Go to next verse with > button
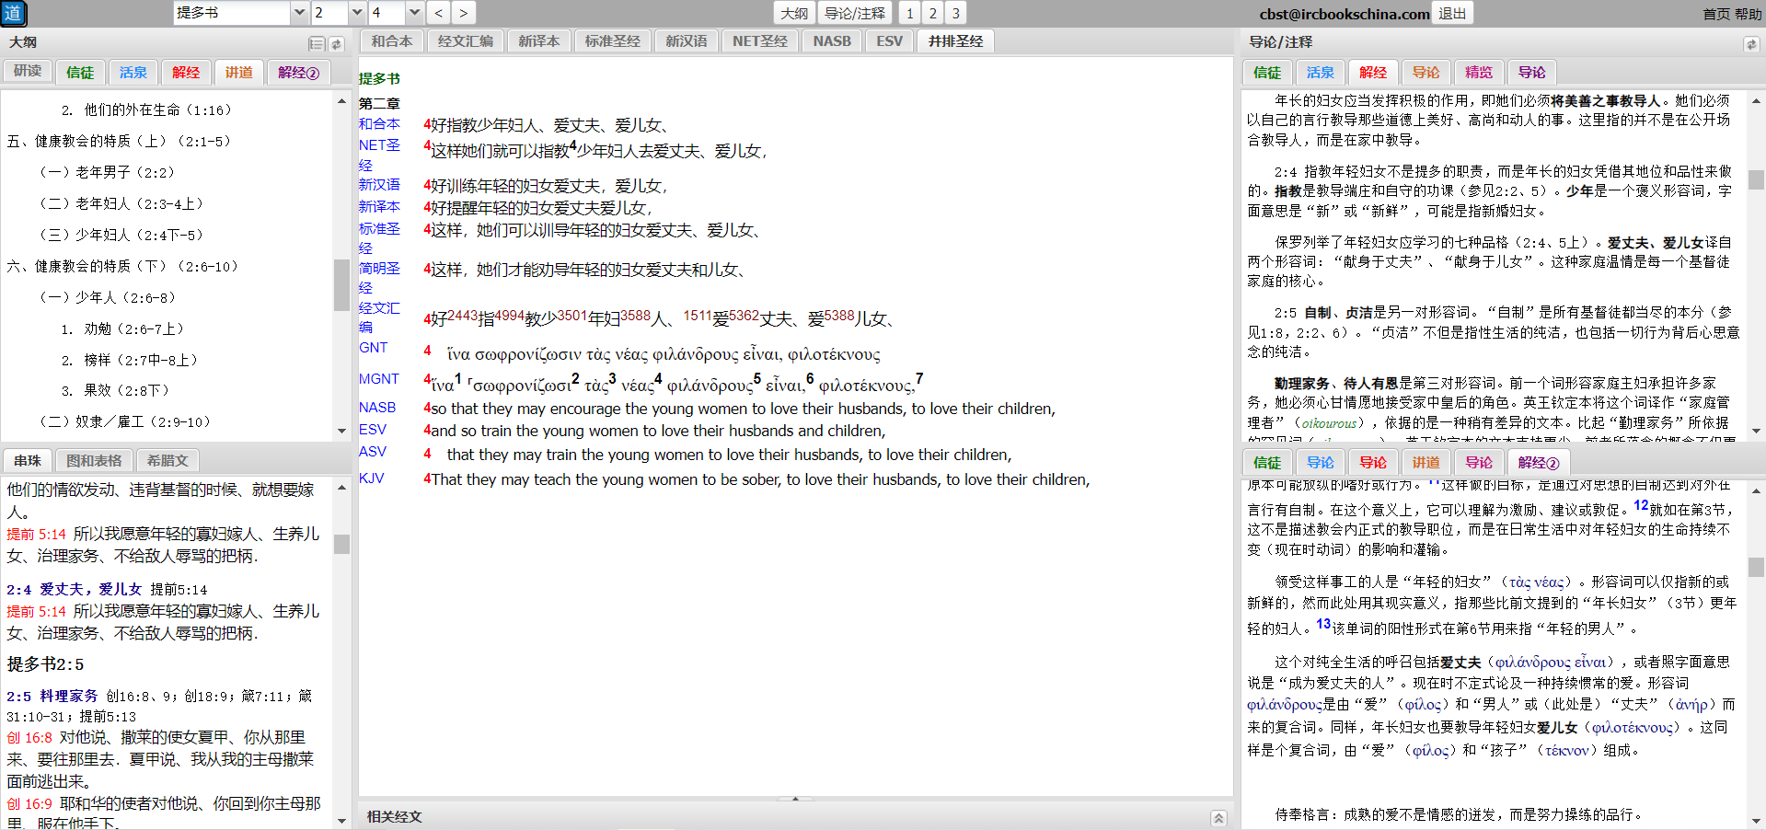1766x830 pixels. [x=463, y=13]
